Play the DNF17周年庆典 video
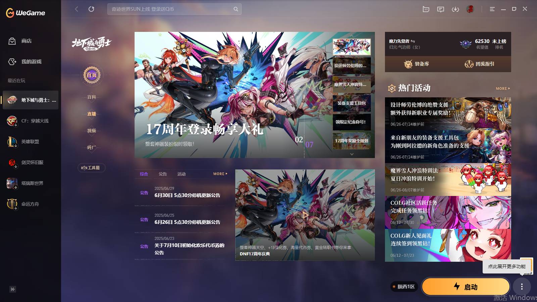Viewport: 537px width, 302px height. pos(305,215)
